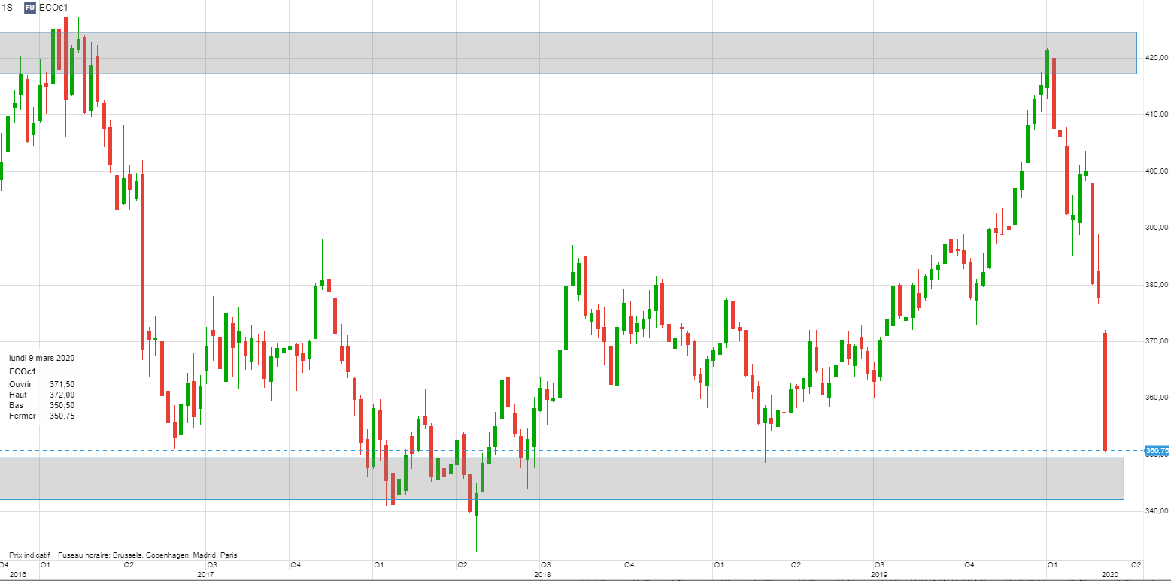Click the FU futures badge icon
The width and height of the screenshot is (1171, 581).
click(x=29, y=7)
